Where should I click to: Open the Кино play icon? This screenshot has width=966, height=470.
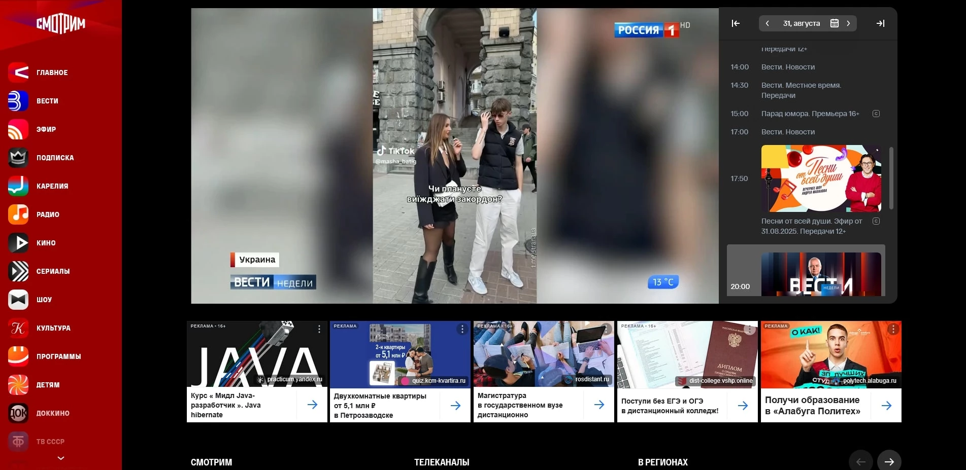pyautogui.click(x=18, y=243)
